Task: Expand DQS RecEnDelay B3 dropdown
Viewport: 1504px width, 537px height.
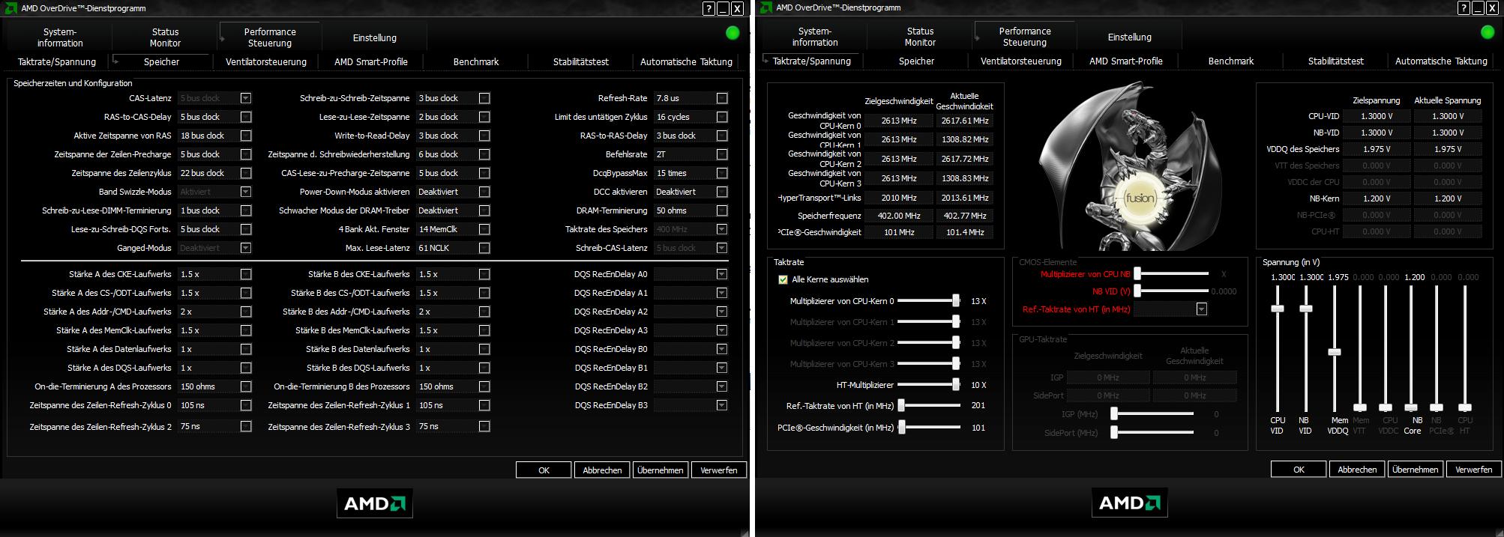Action: pyautogui.click(x=722, y=405)
